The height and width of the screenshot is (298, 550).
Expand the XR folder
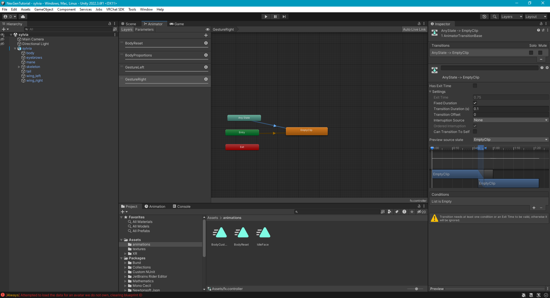point(125,254)
